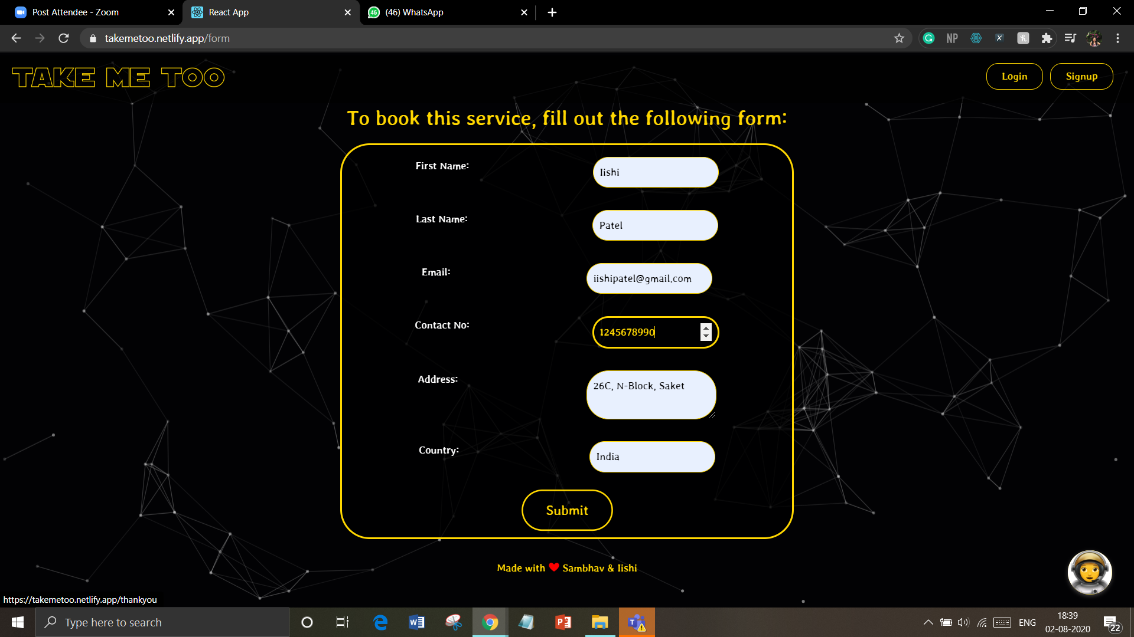Click the Login button
The height and width of the screenshot is (637, 1134).
(x=1014, y=76)
